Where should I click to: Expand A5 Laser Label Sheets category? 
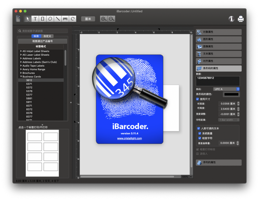pyautogui.click(x=21, y=55)
